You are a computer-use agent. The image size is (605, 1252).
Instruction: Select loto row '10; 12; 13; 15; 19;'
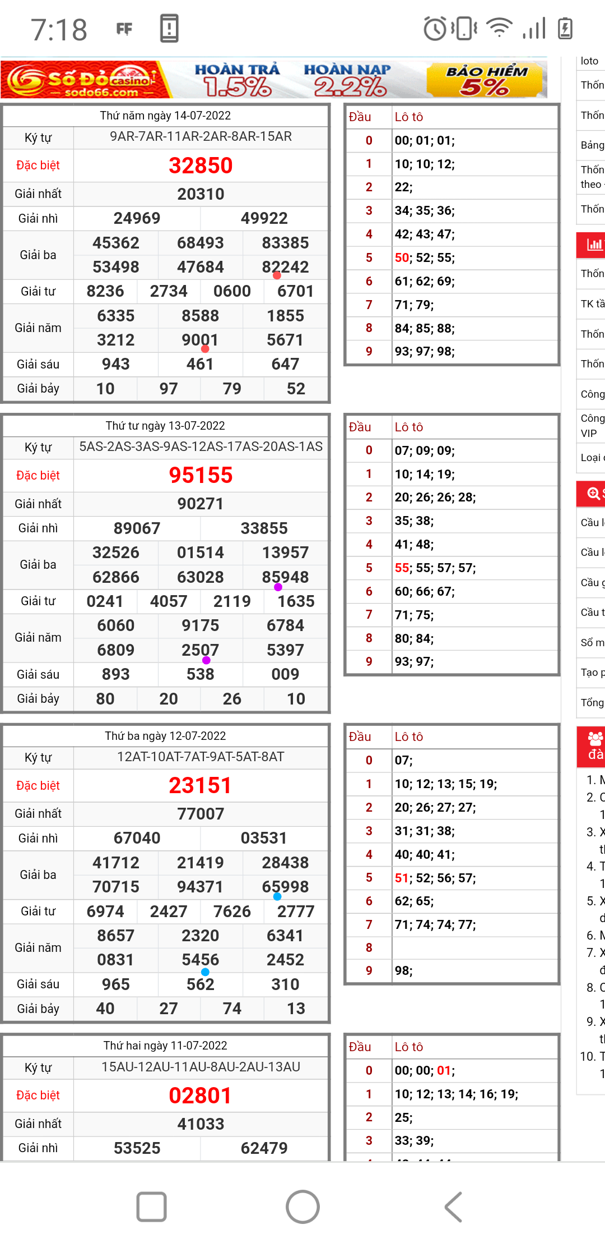(446, 784)
